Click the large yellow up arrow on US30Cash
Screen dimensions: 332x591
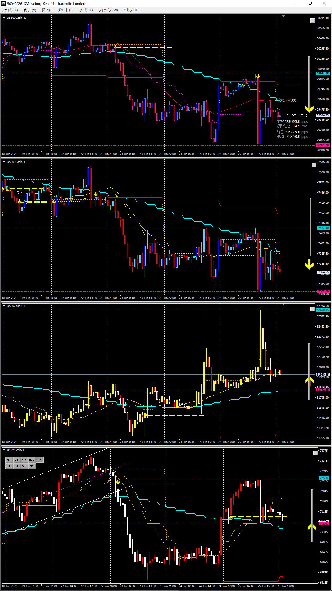[x=309, y=381]
